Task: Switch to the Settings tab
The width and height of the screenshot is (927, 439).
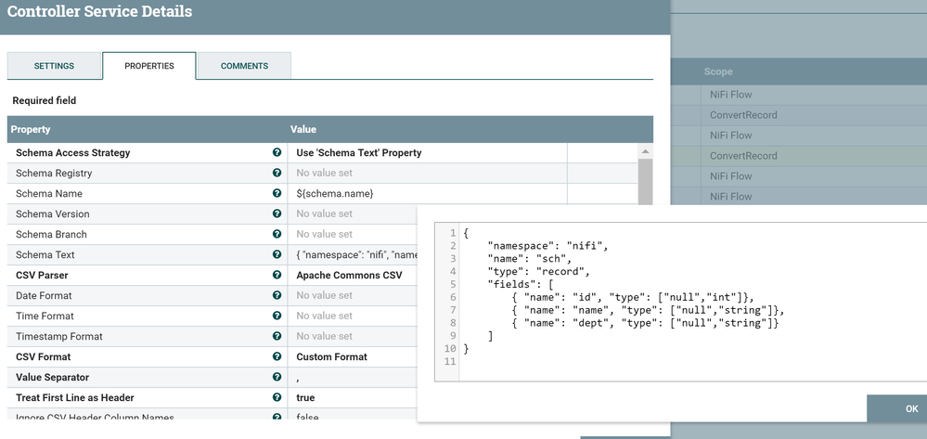Action: point(54,66)
